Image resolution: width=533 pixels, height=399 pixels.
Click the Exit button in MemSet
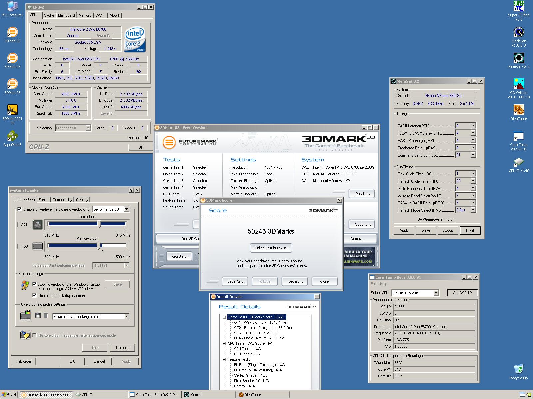click(x=470, y=230)
